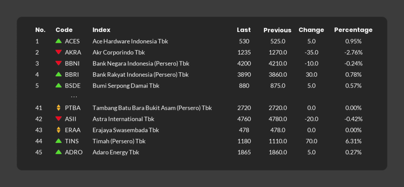
Task: Click the green up arrow beside BSDE
Action: (59, 86)
